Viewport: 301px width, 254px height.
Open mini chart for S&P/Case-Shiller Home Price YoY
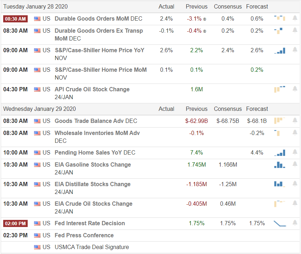280,51
